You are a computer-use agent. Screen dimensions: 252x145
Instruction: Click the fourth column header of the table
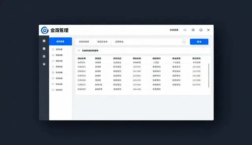[137, 59]
